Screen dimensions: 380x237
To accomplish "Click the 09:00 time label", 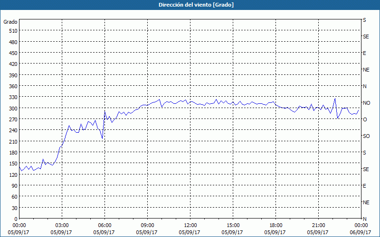I will [x=147, y=226].
